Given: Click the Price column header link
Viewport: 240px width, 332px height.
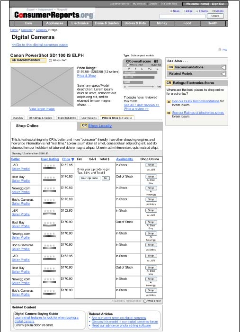Looking at the screenshot, I should tap(66, 159).
